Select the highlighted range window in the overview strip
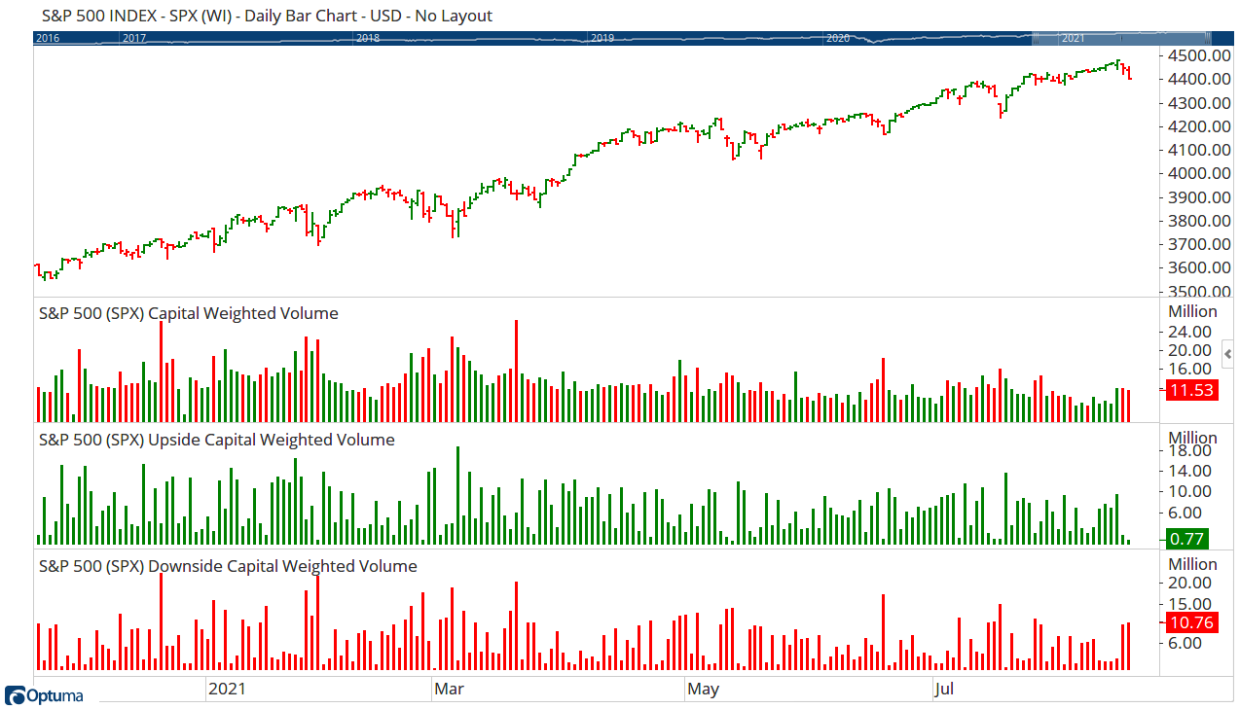This screenshot has width=1240, height=709. (x=1121, y=38)
